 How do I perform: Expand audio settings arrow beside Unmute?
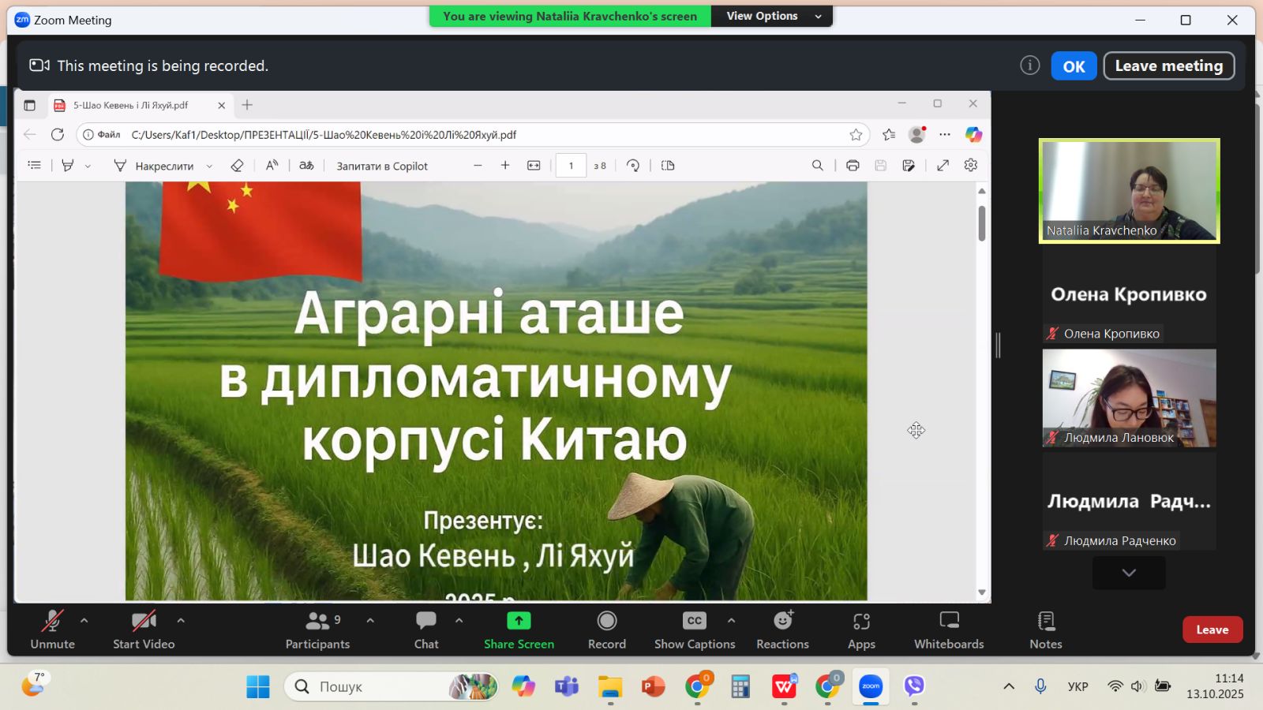(x=84, y=621)
